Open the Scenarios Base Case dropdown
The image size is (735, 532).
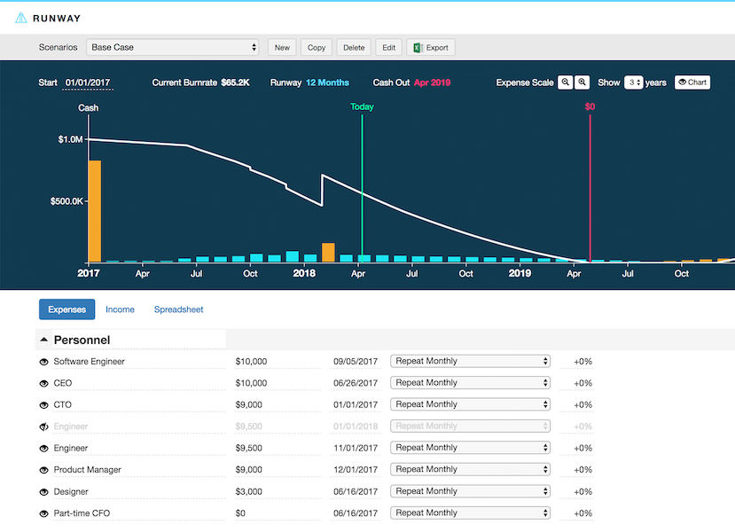tap(173, 48)
